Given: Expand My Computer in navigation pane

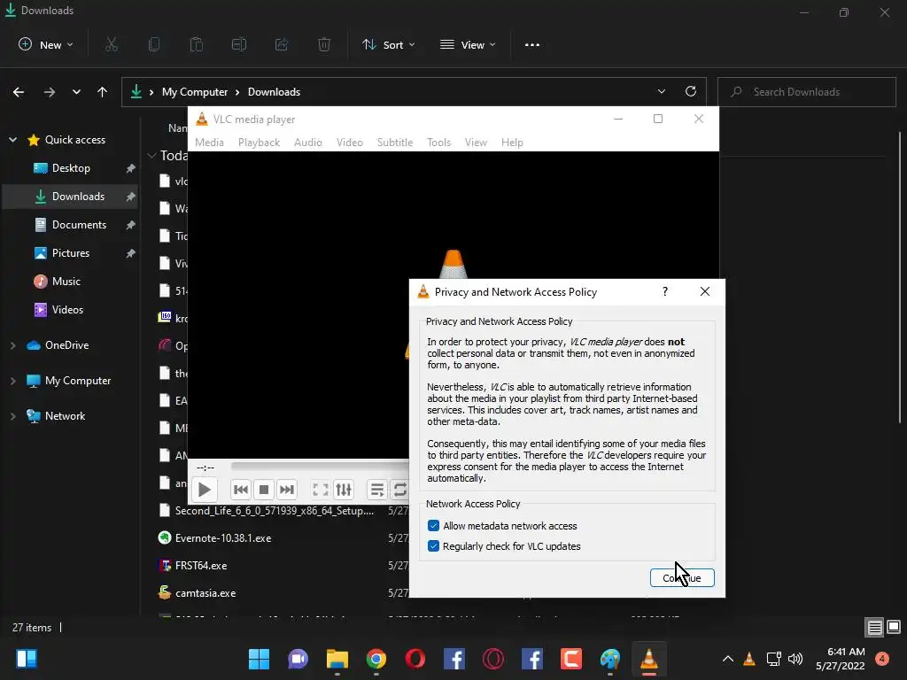Looking at the screenshot, I should [x=12, y=381].
